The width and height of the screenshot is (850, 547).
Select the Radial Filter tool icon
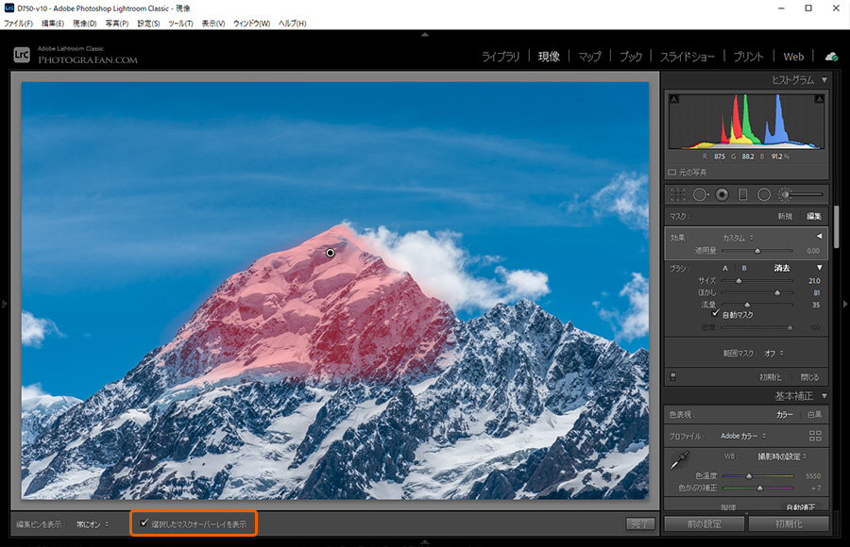point(764,194)
